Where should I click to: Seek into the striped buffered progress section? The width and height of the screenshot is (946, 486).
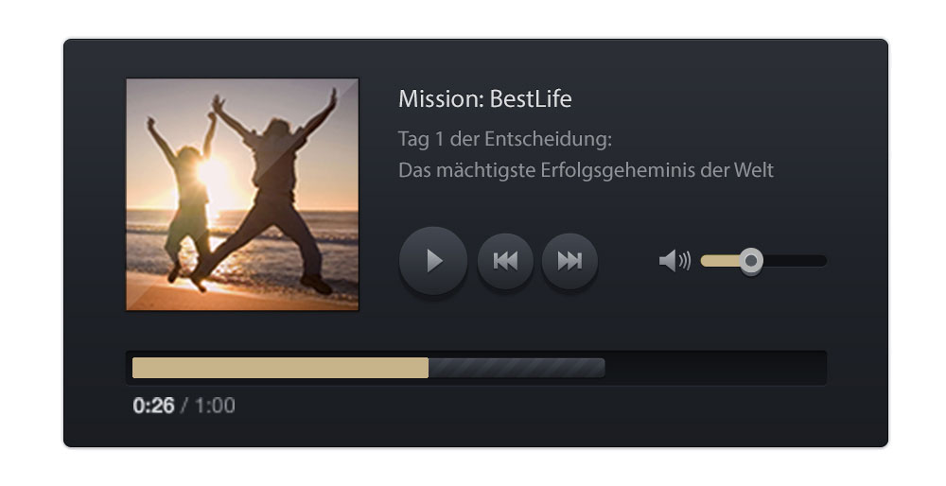pyautogui.click(x=517, y=368)
